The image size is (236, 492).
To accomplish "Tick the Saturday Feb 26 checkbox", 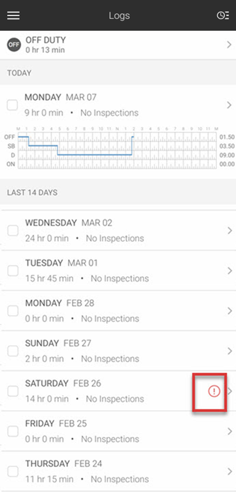I will pos(13,391).
